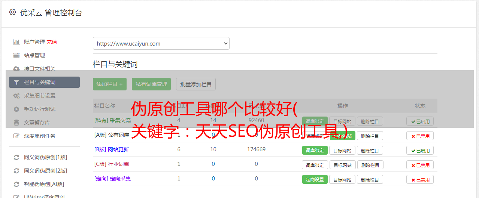Click the 状态 column header

click(x=420, y=106)
